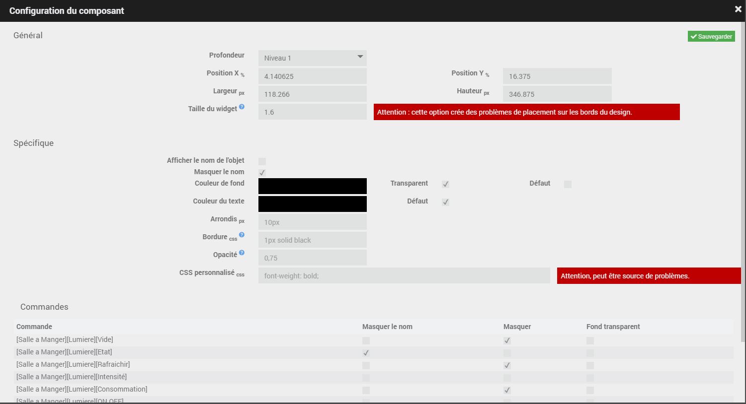Click the Bordure css input field
The height and width of the screenshot is (404, 746).
point(313,240)
